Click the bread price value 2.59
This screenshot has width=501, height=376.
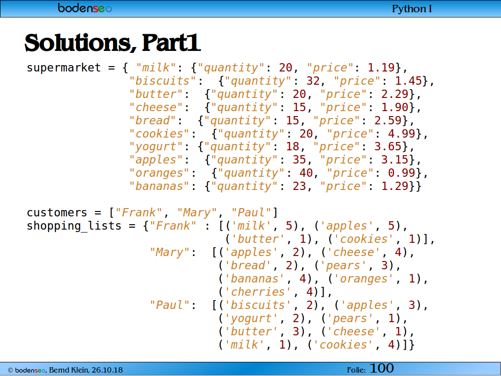[x=388, y=120]
